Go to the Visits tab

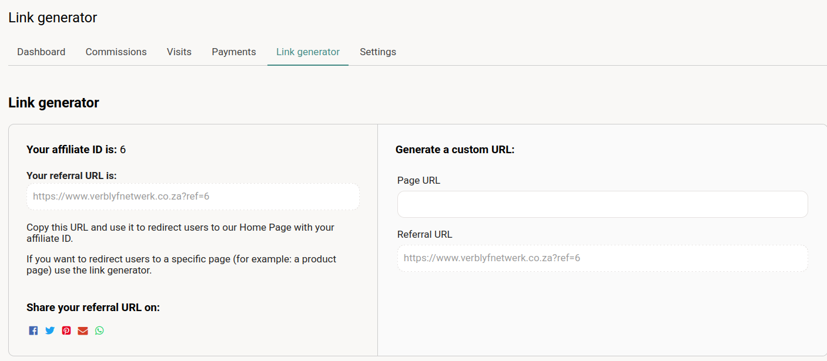pos(179,52)
